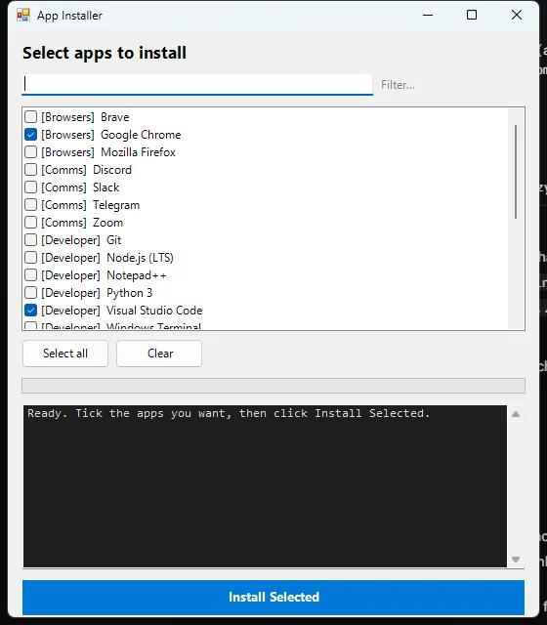Click the app list scrollbar thumb
Viewport: 547px width, 625px height.
coord(516,172)
